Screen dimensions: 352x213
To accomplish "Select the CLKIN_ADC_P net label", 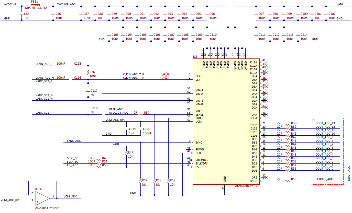I will coord(44,64).
